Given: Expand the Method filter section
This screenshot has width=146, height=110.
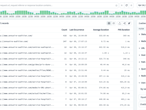Looking at the screenshot, I should tap(142, 41).
